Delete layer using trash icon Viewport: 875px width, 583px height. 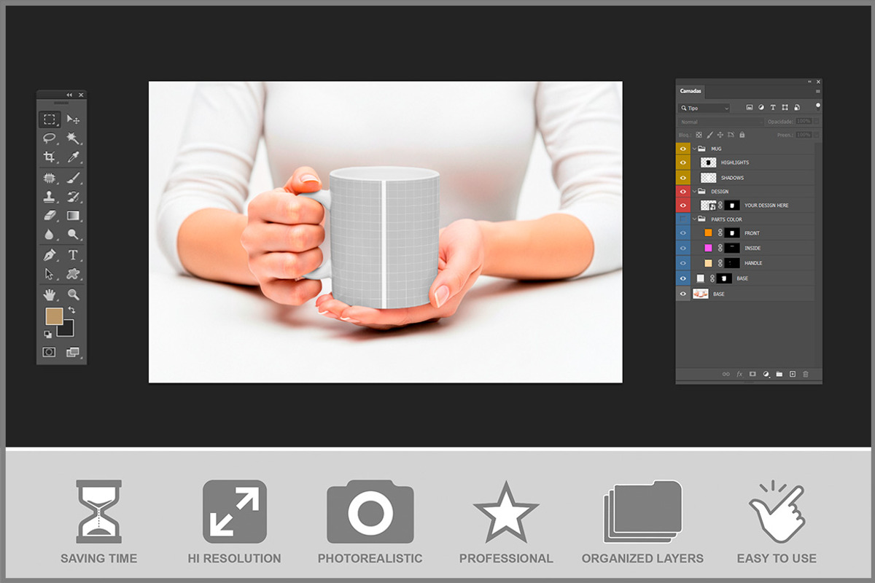tap(806, 374)
